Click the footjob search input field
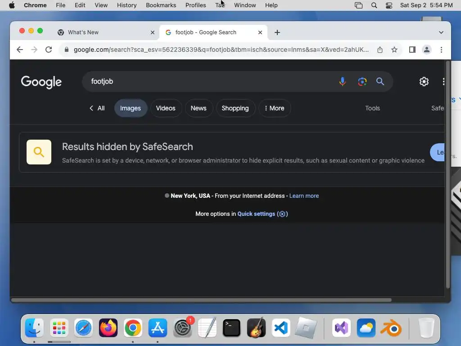The width and height of the screenshot is (461, 346). pos(209,82)
